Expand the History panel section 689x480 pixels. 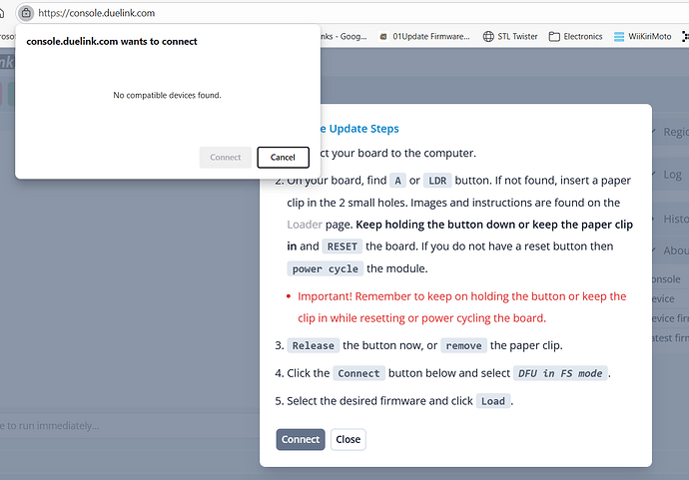click(670, 219)
